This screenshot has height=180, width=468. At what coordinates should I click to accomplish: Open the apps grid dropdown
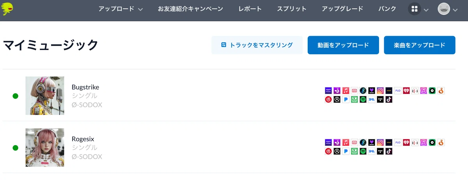tap(418, 9)
